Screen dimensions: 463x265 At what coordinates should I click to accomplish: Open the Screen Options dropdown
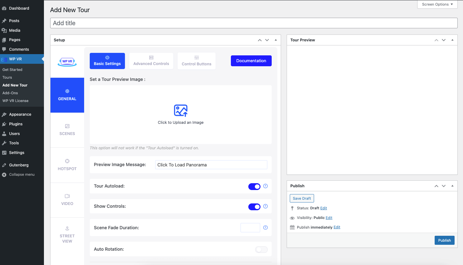[x=437, y=4]
